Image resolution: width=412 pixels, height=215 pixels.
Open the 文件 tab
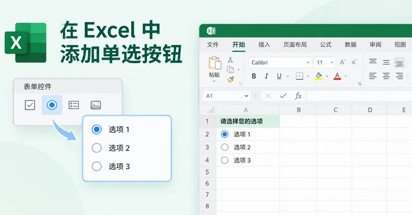tap(213, 45)
